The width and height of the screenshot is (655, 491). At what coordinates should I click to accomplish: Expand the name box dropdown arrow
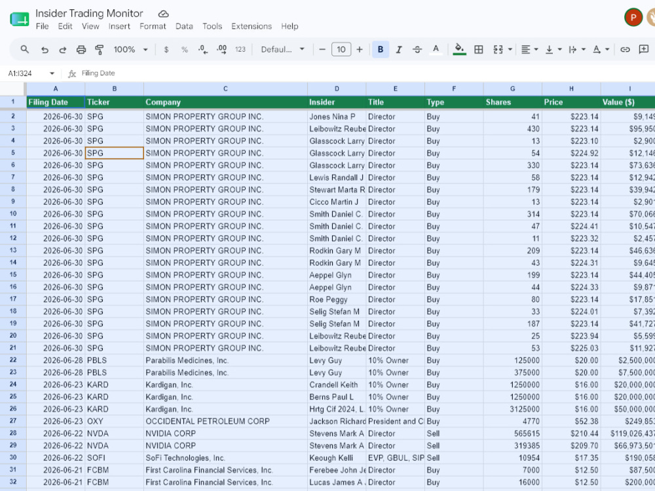(x=52, y=73)
